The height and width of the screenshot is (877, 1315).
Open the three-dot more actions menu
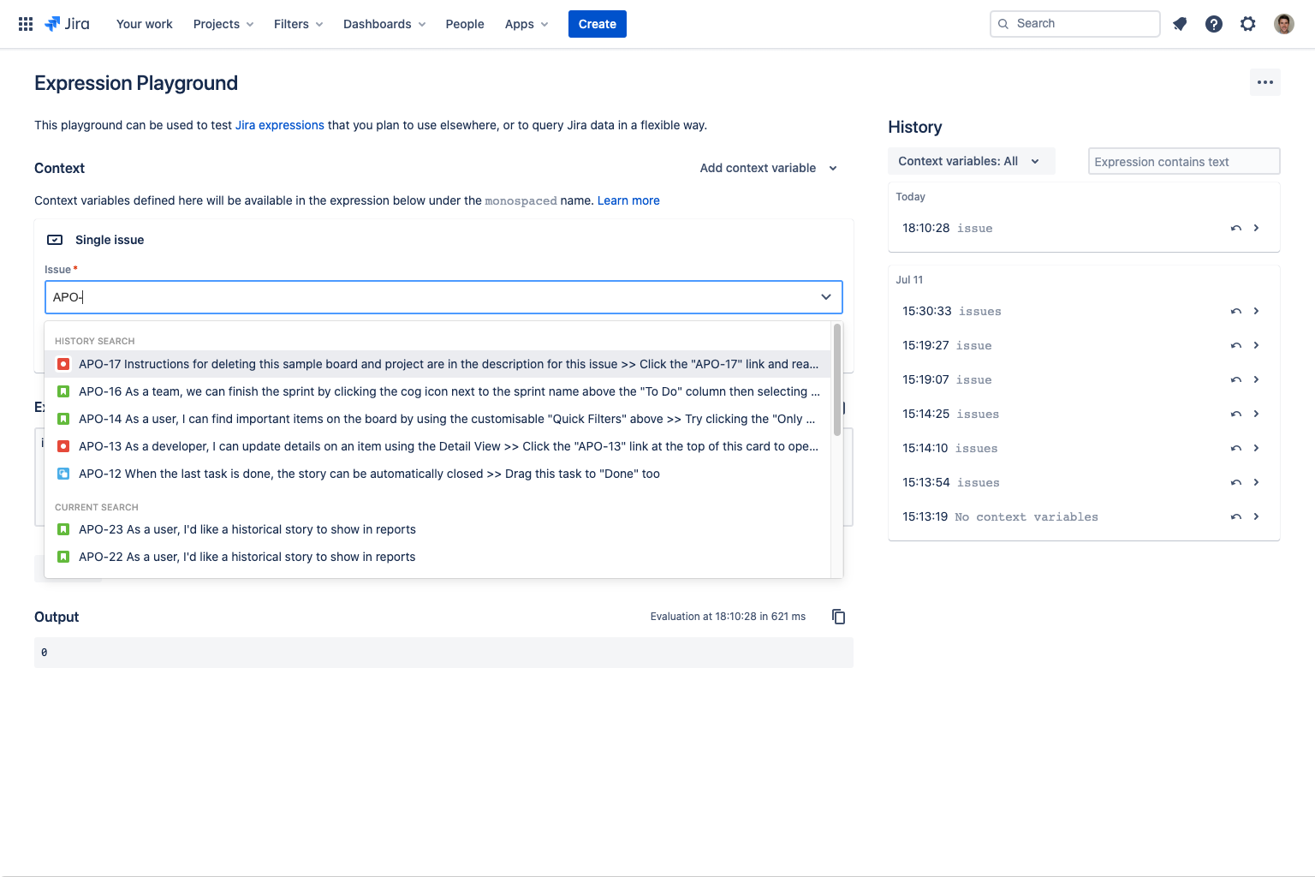tap(1265, 82)
